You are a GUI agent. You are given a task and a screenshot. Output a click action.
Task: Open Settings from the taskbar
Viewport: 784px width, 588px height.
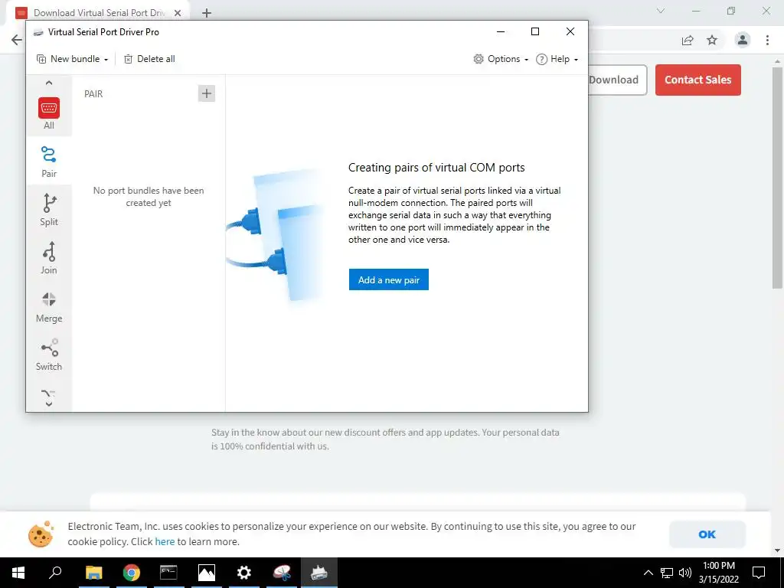pos(243,573)
